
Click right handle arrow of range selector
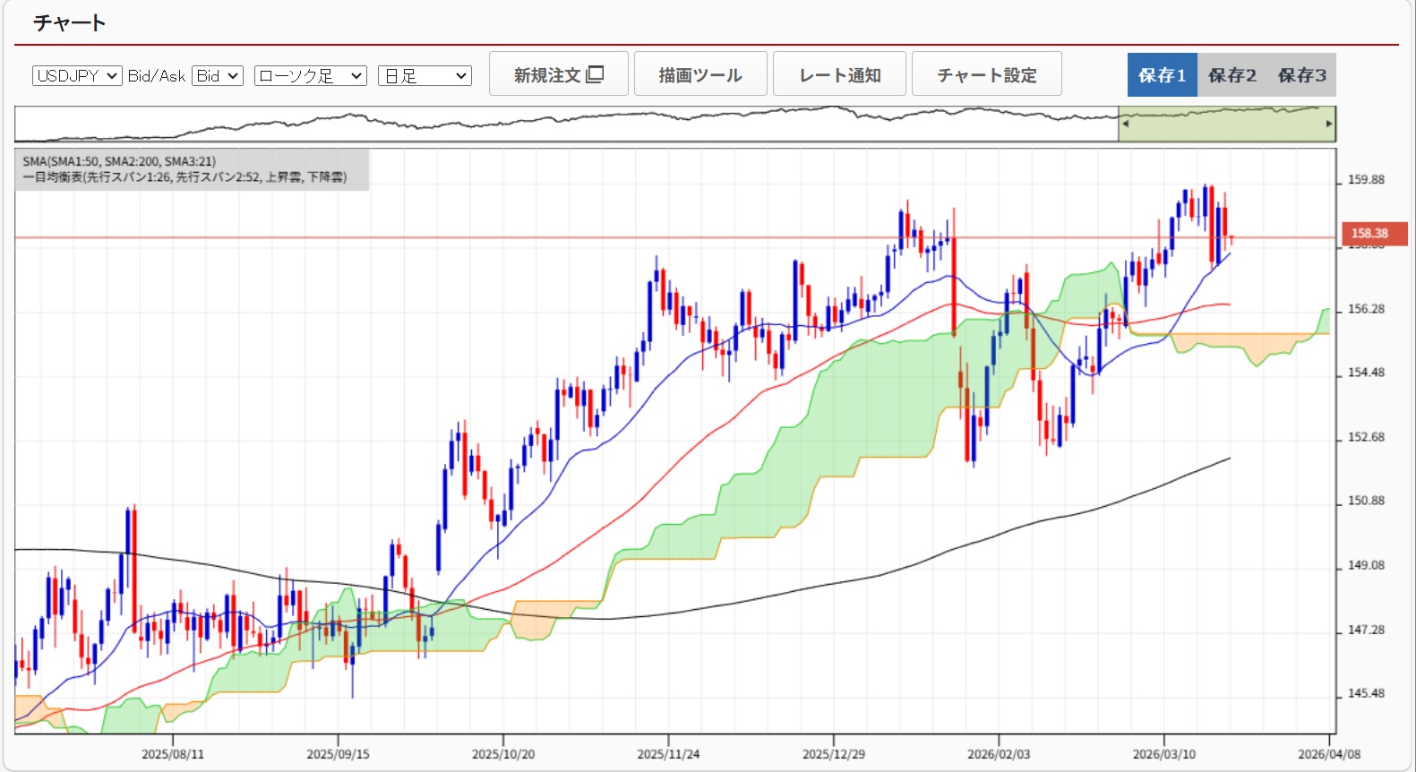1329,124
